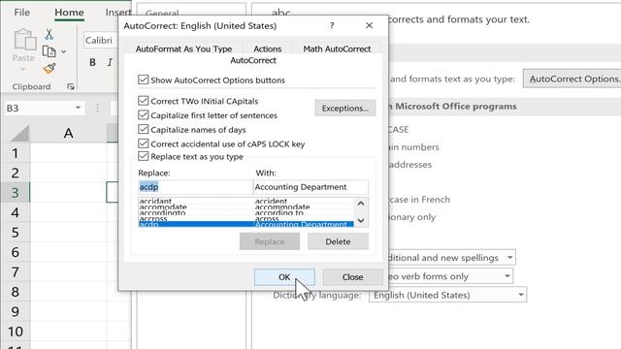Toggle Correct accidental use of cAPS LOCK checkbox
Screen dimensions: 621x349
[143, 143]
